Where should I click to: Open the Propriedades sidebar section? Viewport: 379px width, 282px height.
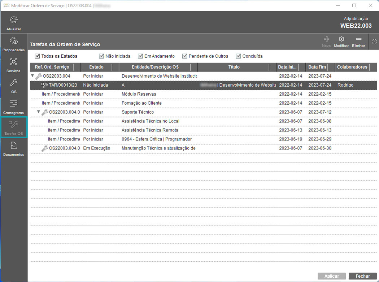point(14,41)
